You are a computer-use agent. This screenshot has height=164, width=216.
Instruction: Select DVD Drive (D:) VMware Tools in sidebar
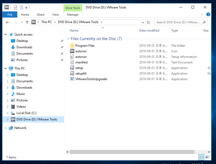click(37, 119)
